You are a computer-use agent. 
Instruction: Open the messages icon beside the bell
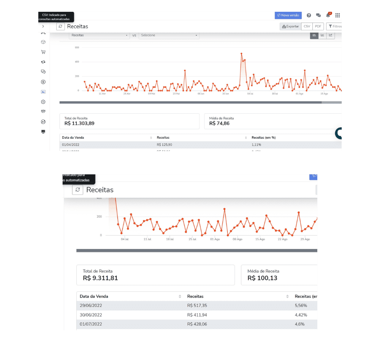tap(318, 15)
